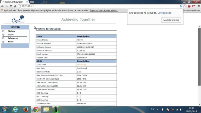Open the Configuración translation link

point(164,13)
